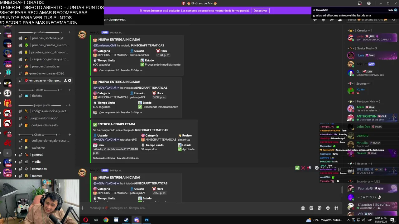Open the sticker picker
The image size is (399, 224).
320,208
